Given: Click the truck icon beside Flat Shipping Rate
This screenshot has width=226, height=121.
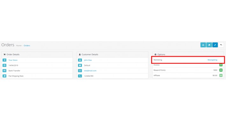Looking at the screenshot, I should 4,76.
